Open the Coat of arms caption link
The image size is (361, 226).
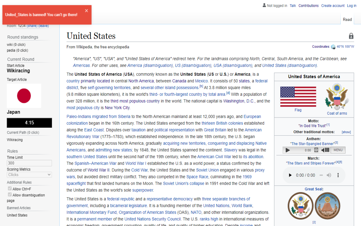[x=337, y=114]
